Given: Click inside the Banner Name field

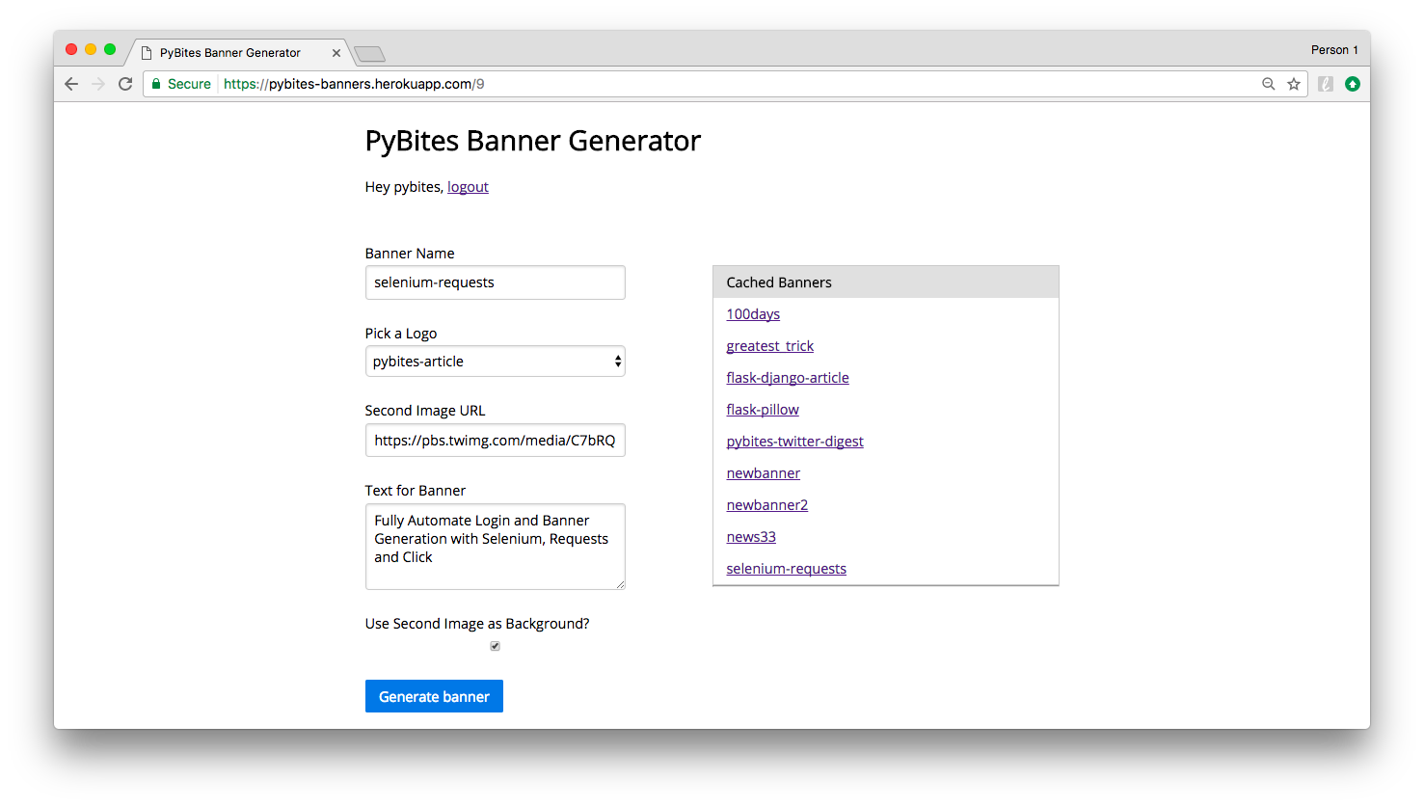Looking at the screenshot, I should click(x=495, y=282).
